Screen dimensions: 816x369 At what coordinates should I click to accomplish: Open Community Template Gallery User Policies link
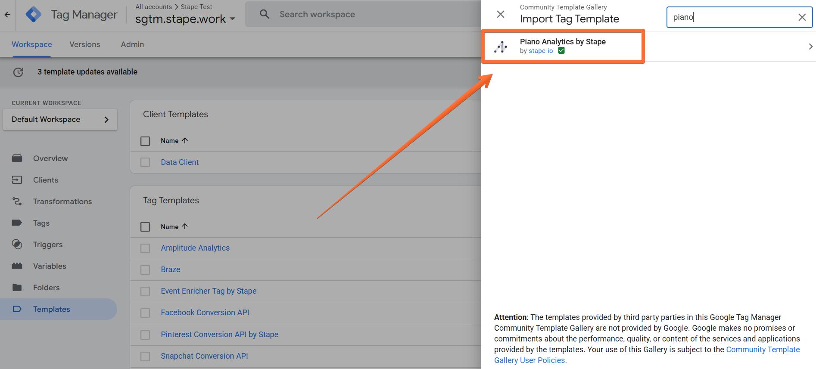647,355
